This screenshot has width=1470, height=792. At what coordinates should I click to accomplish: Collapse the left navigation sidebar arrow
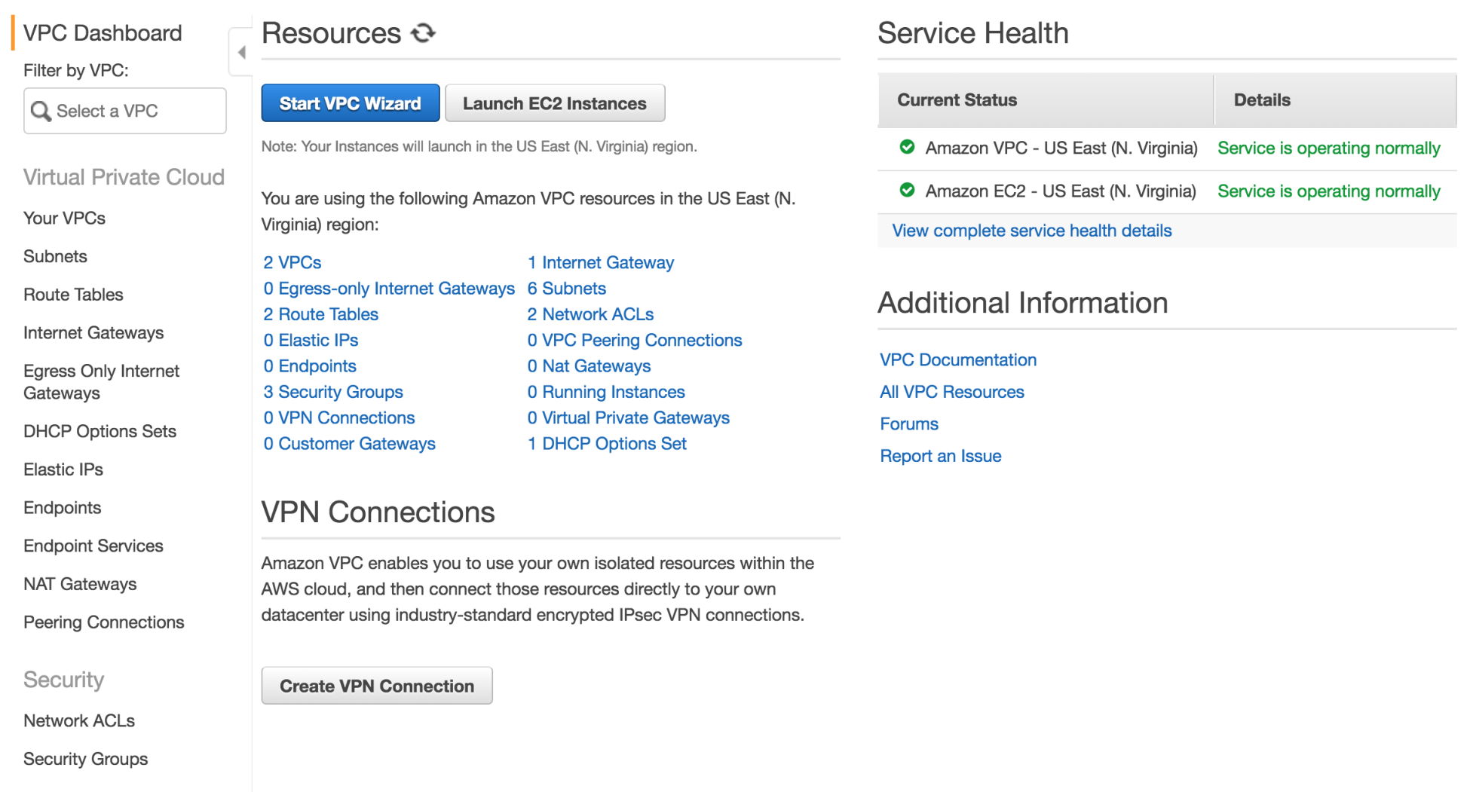(x=241, y=52)
